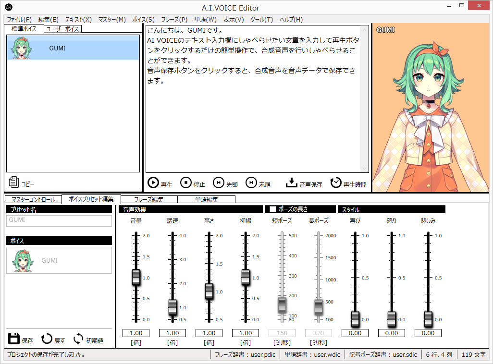Click the 音声保存 download icon
493x364 pixels.
pos(292,182)
